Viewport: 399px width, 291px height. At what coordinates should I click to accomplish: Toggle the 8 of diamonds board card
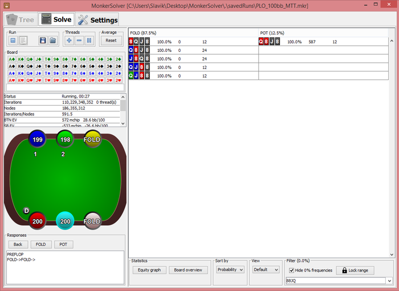point(65,74)
